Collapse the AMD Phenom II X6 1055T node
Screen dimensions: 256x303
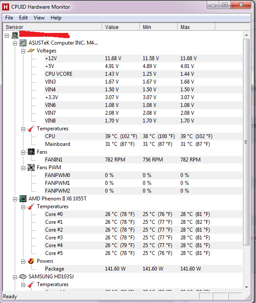(x=15, y=199)
